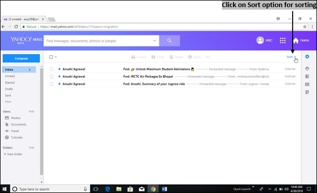
Task: Click the New folder link
Action: 13,154
